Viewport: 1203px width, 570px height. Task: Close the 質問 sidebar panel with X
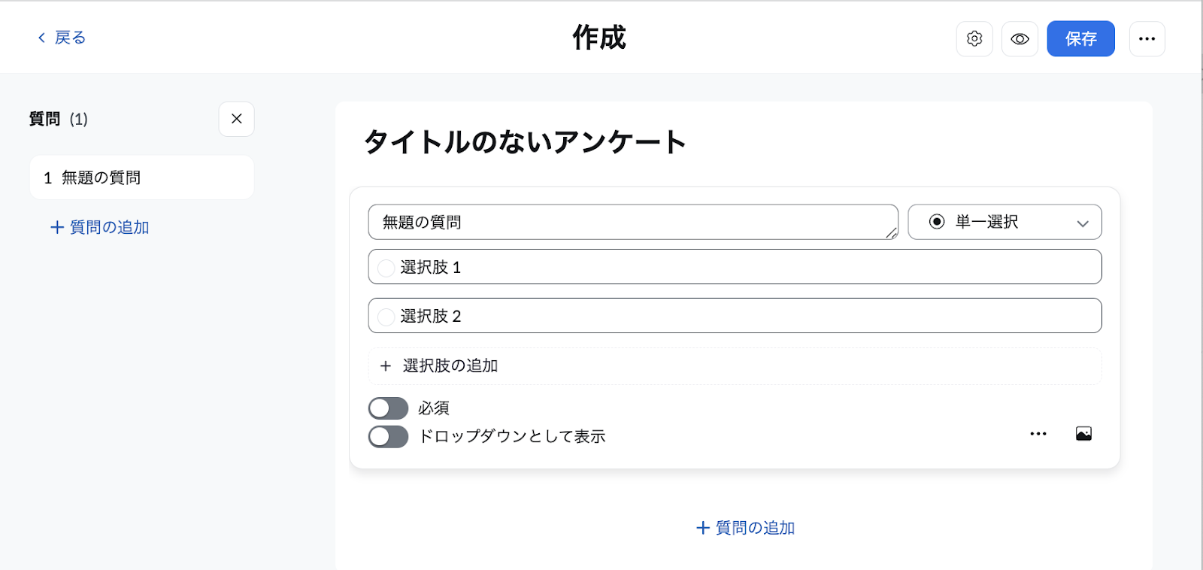click(237, 119)
